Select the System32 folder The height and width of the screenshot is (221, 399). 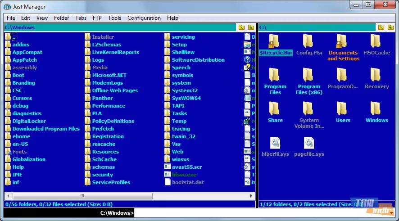(x=185, y=90)
